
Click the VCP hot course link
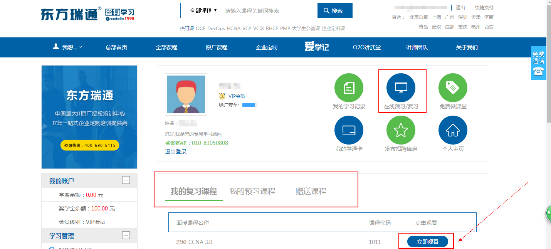pyautogui.click(x=247, y=29)
